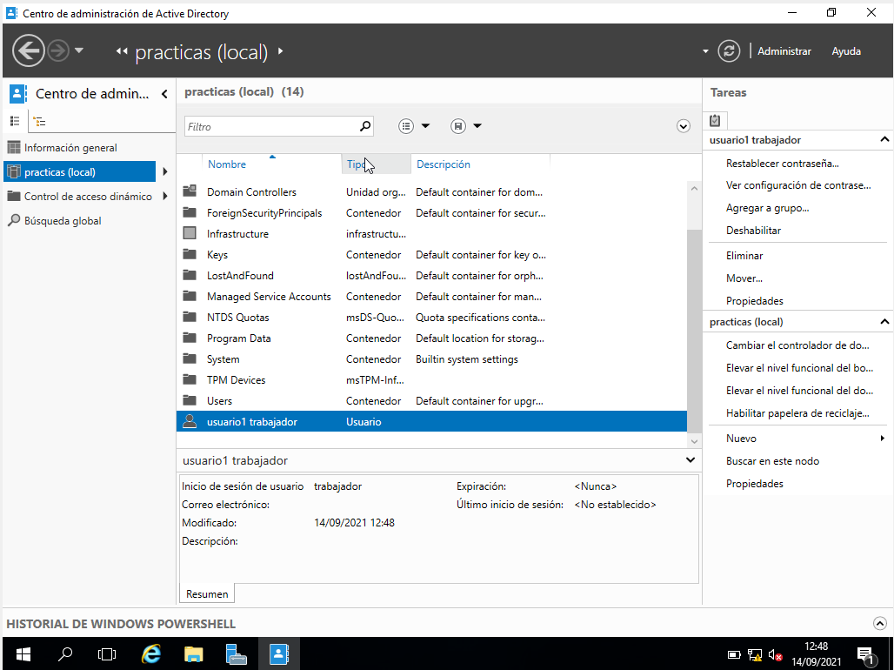
Task: Open Server Manager from the taskbar
Action: tap(236, 653)
